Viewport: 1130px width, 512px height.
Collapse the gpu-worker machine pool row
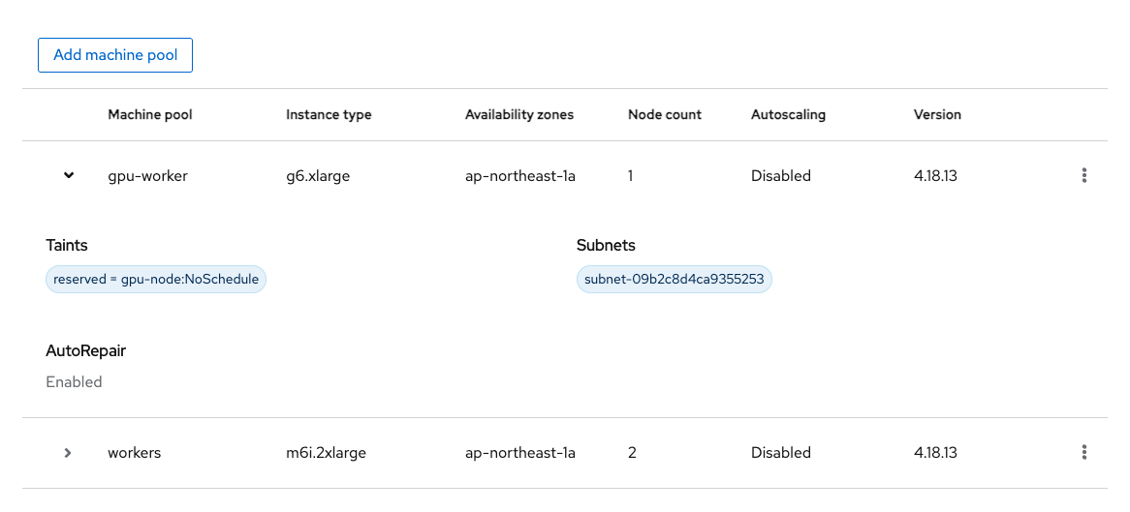click(68, 176)
